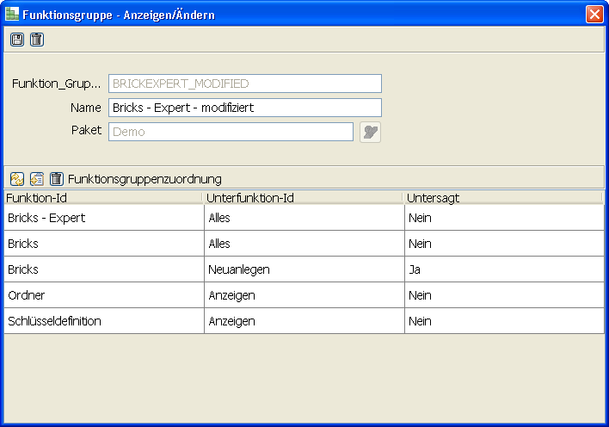This screenshot has height=427, width=609.
Task: Click second icon in Funktionsgruppenzuordnung toolbar
Action: click(37, 179)
